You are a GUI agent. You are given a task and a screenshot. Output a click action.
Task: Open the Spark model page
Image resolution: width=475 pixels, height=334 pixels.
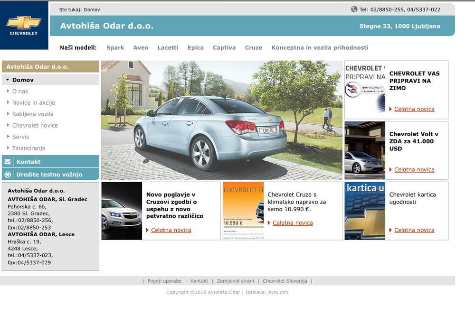coord(115,47)
